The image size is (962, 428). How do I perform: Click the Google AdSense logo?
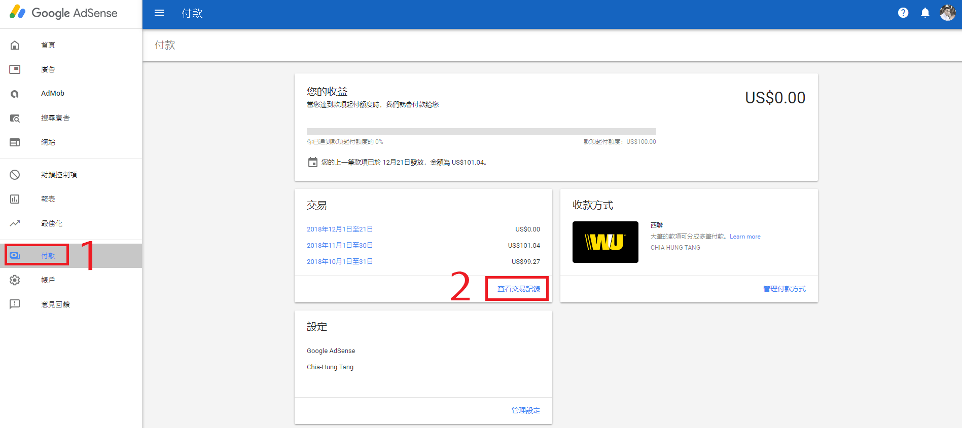pyautogui.click(x=63, y=13)
